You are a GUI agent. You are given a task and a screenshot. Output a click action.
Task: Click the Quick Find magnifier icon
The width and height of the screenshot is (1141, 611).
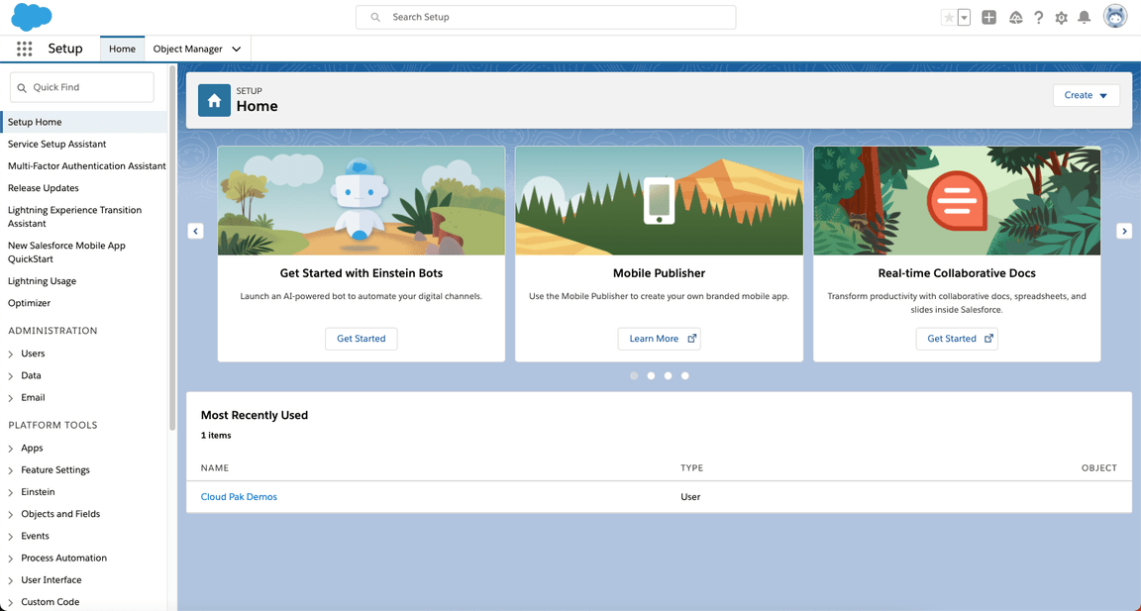click(22, 87)
